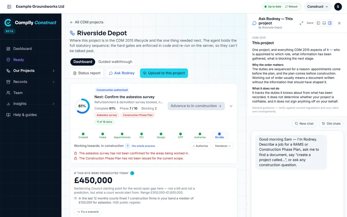Image resolution: width=347 pixels, height=217 pixels.
Task: Click the 61% progress ring
Action: coord(82,106)
